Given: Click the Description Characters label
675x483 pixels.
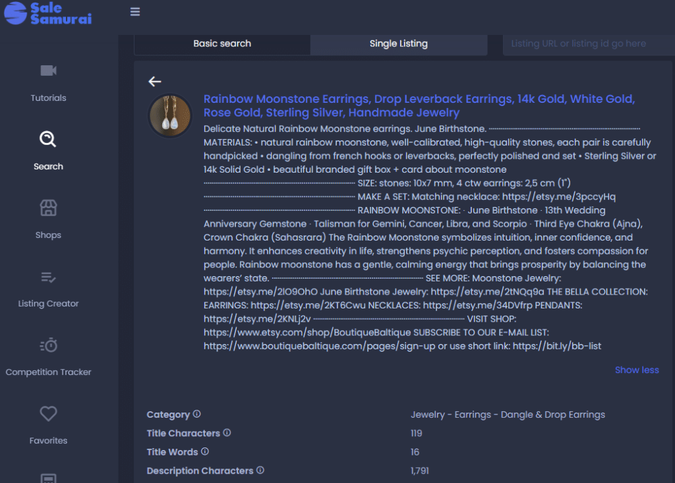Looking at the screenshot, I should 200,471.
